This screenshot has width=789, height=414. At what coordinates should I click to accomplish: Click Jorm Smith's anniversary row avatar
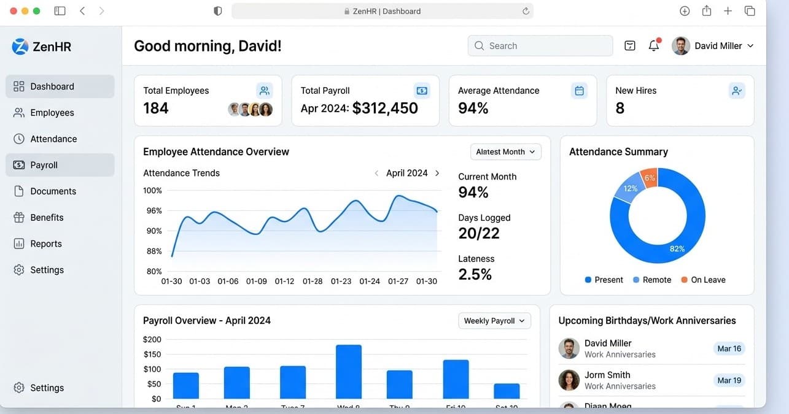[569, 380]
